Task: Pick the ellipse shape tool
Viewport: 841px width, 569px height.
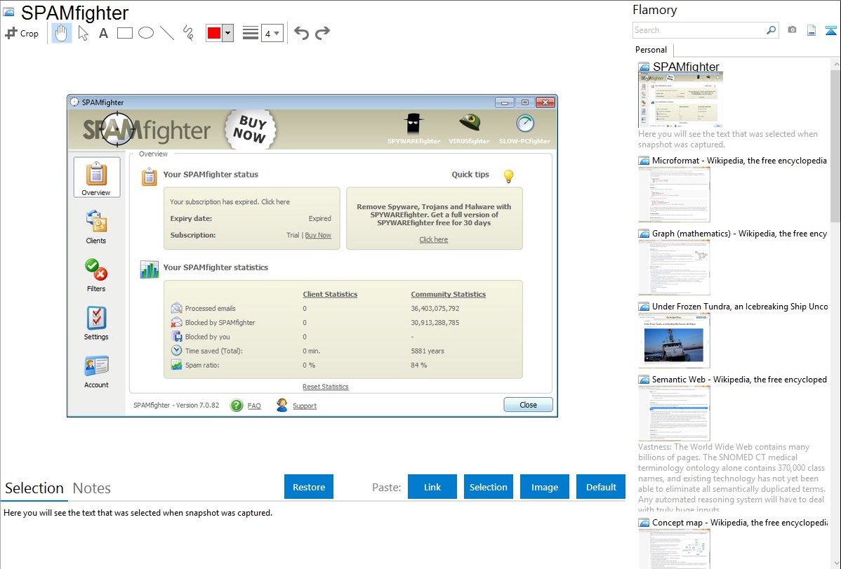Action: click(146, 33)
